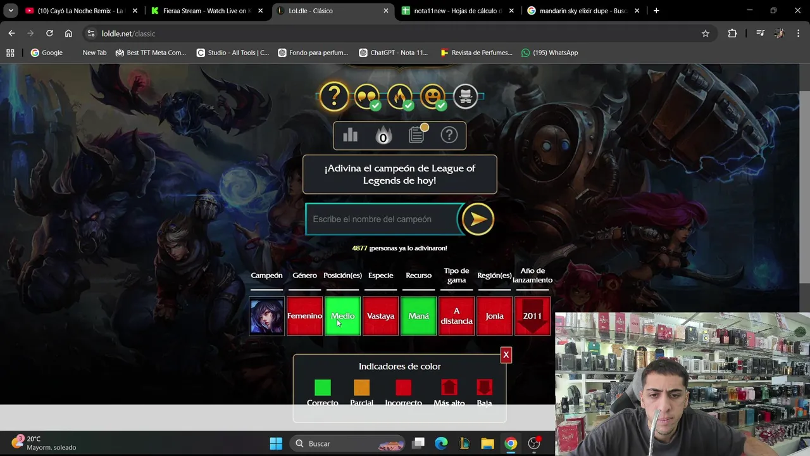Open the Fondo para perfum bookmark
810x456 pixels.
tap(313, 53)
